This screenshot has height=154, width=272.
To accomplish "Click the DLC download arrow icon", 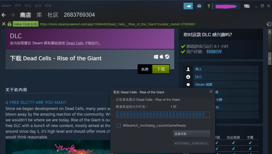I will tap(188, 77).
